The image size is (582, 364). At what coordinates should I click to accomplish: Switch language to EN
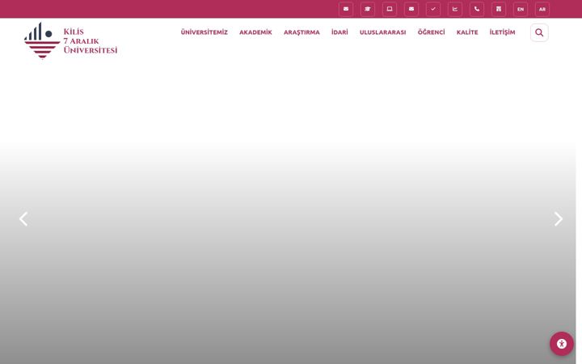click(521, 9)
